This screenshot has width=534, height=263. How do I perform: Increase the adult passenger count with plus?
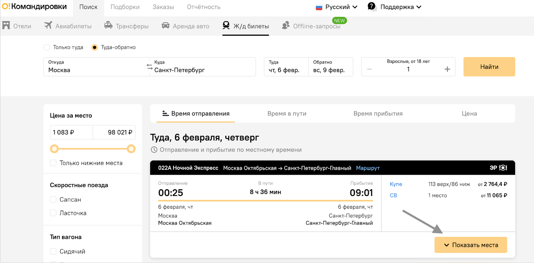447,69
